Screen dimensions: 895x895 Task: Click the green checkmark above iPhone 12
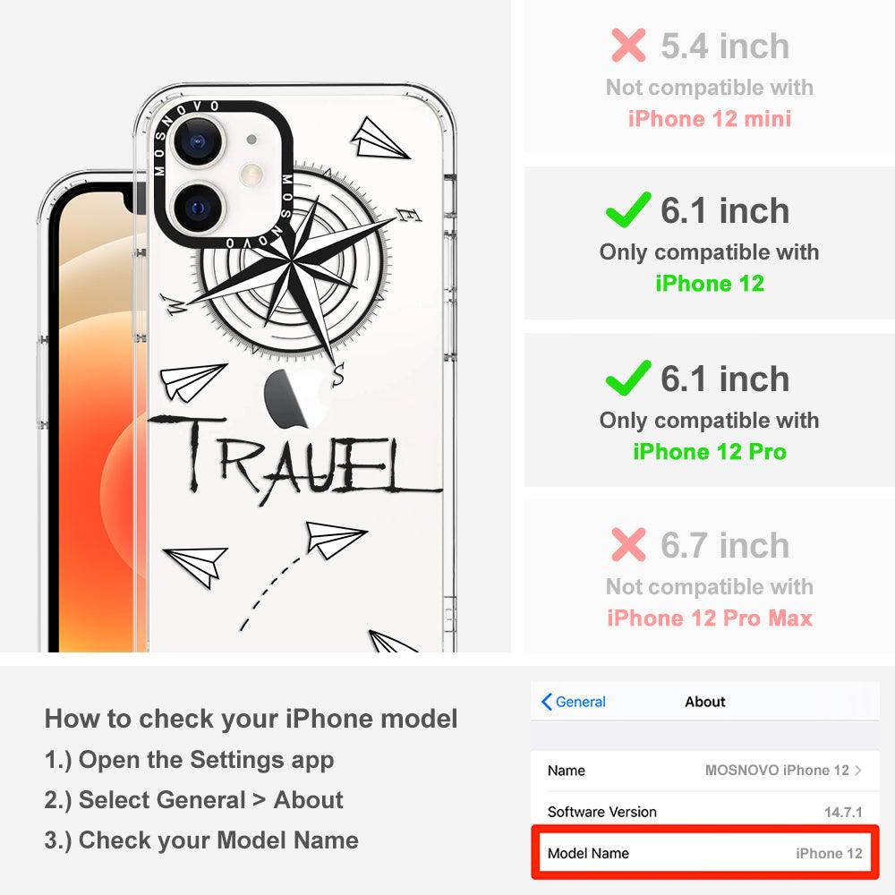click(628, 209)
